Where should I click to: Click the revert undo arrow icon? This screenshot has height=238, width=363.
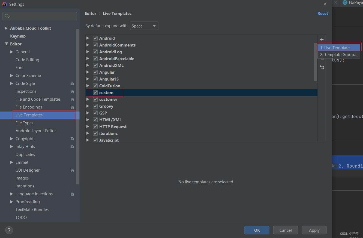322,67
